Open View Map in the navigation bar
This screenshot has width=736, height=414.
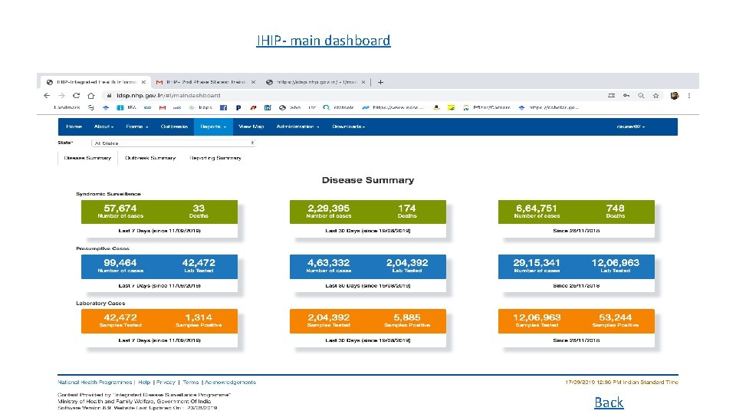(x=251, y=127)
